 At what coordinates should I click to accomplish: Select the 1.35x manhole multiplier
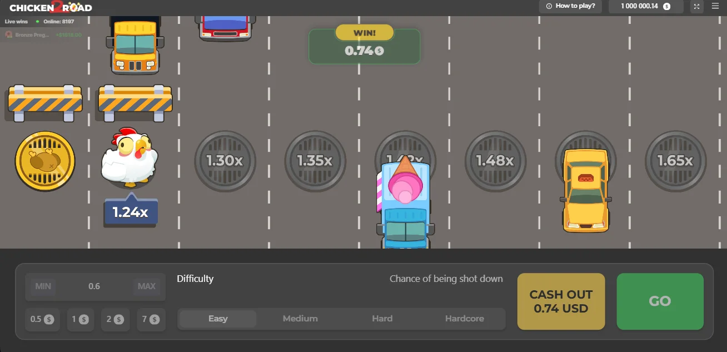[x=315, y=161]
